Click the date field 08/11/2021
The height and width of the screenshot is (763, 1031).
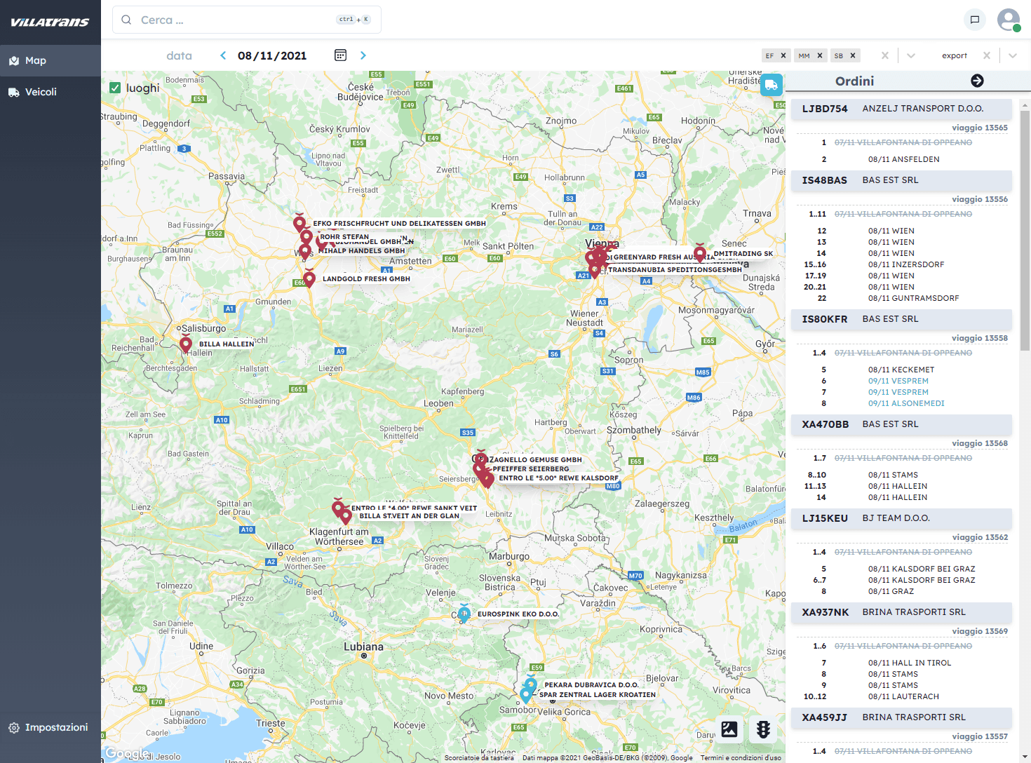click(x=272, y=55)
